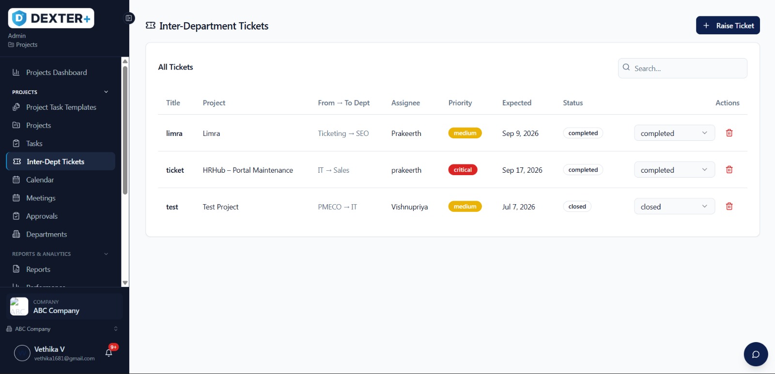Click the sidebar scroll down arrow
Viewport: 775px width, 374px height.
(125, 283)
